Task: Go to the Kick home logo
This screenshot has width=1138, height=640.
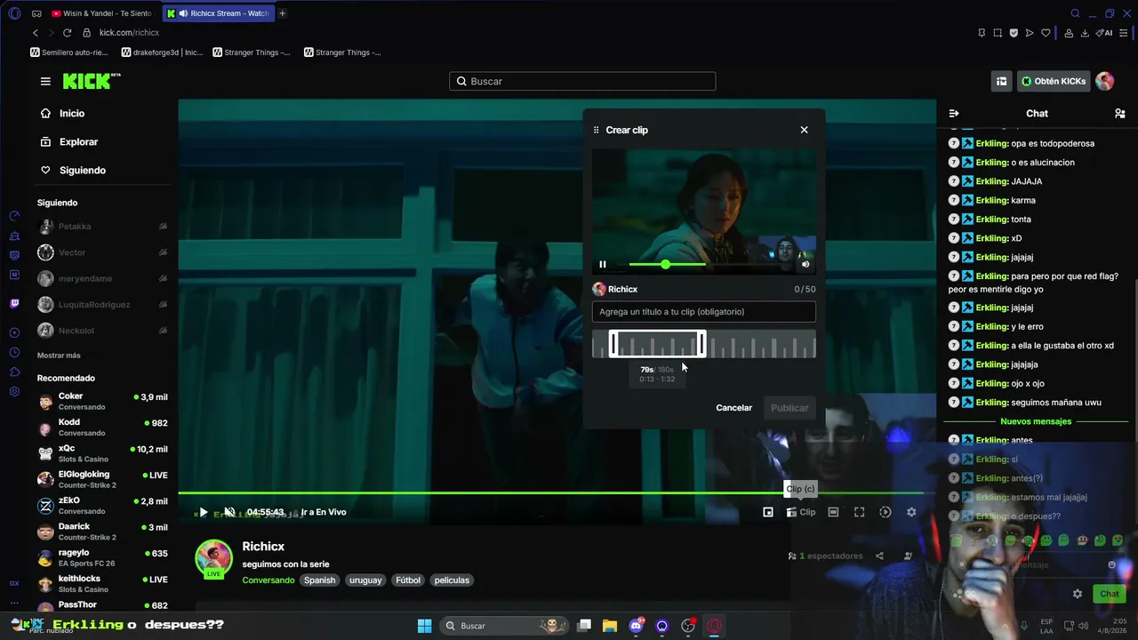Action: pos(92,81)
